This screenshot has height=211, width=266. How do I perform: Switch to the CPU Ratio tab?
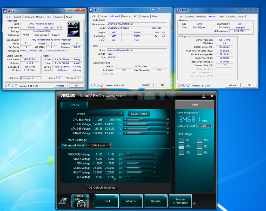[98, 145]
